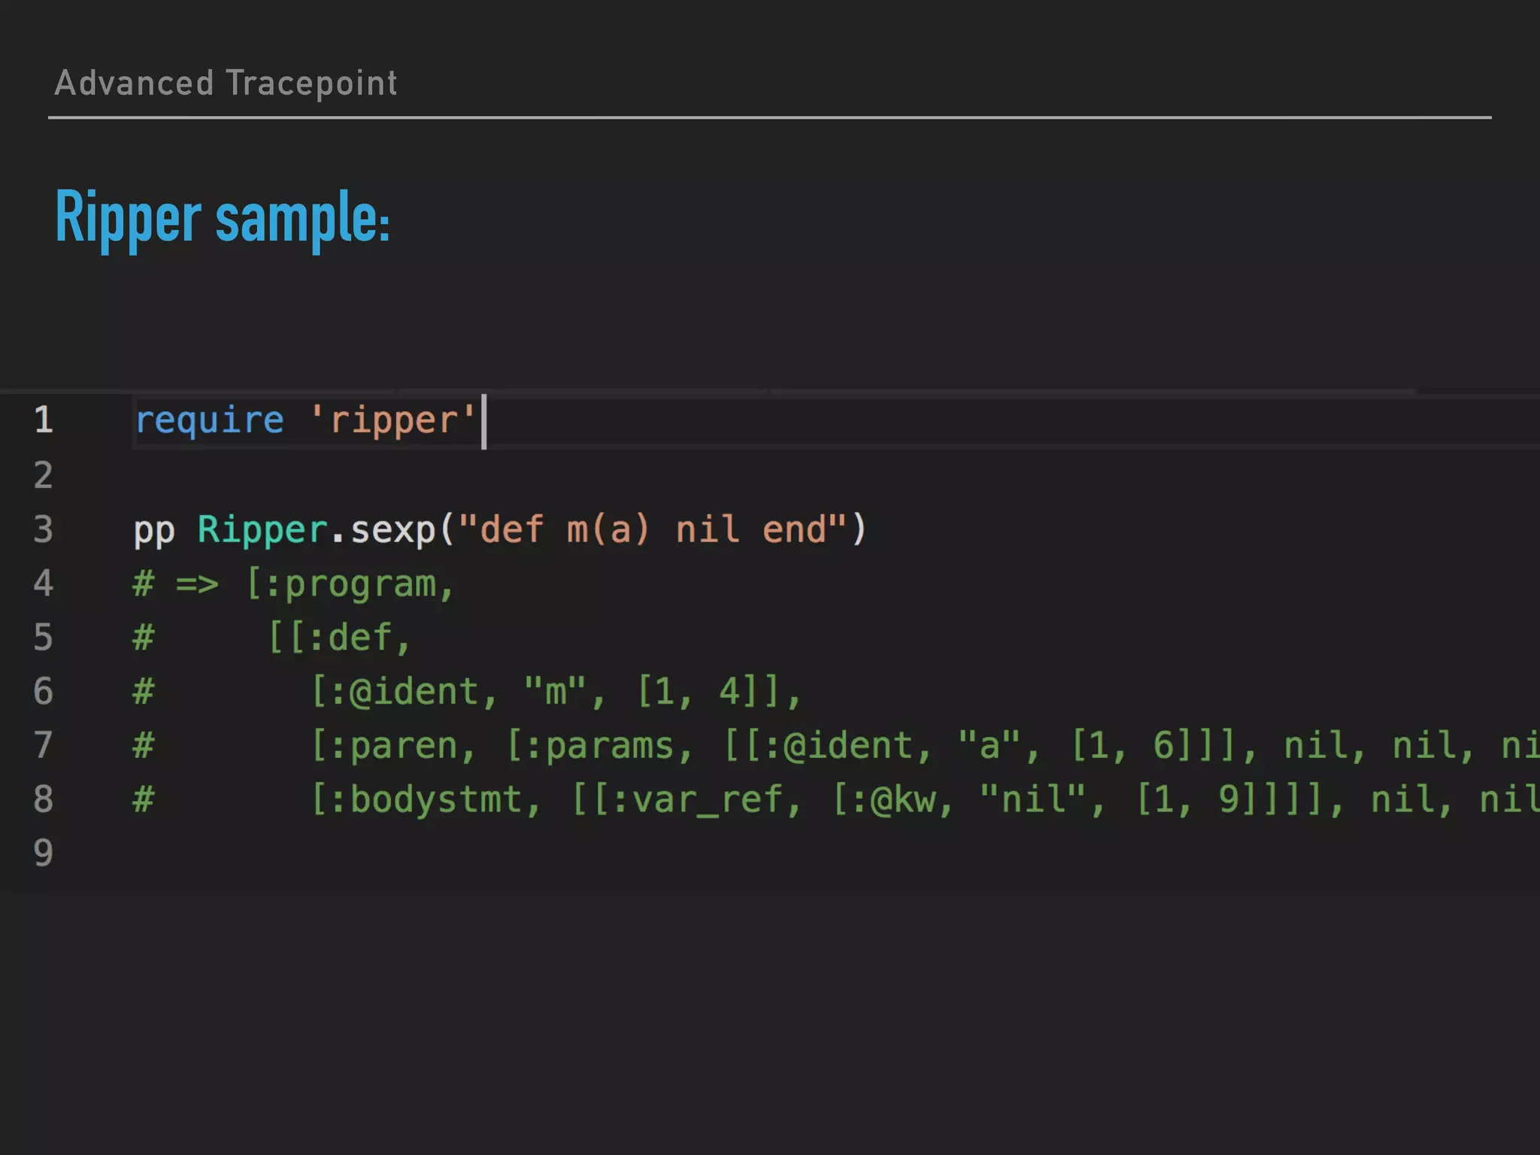Image resolution: width=1540 pixels, height=1155 pixels.
Task: Click the 'ripper' string literal
Action: pos(393,420)
